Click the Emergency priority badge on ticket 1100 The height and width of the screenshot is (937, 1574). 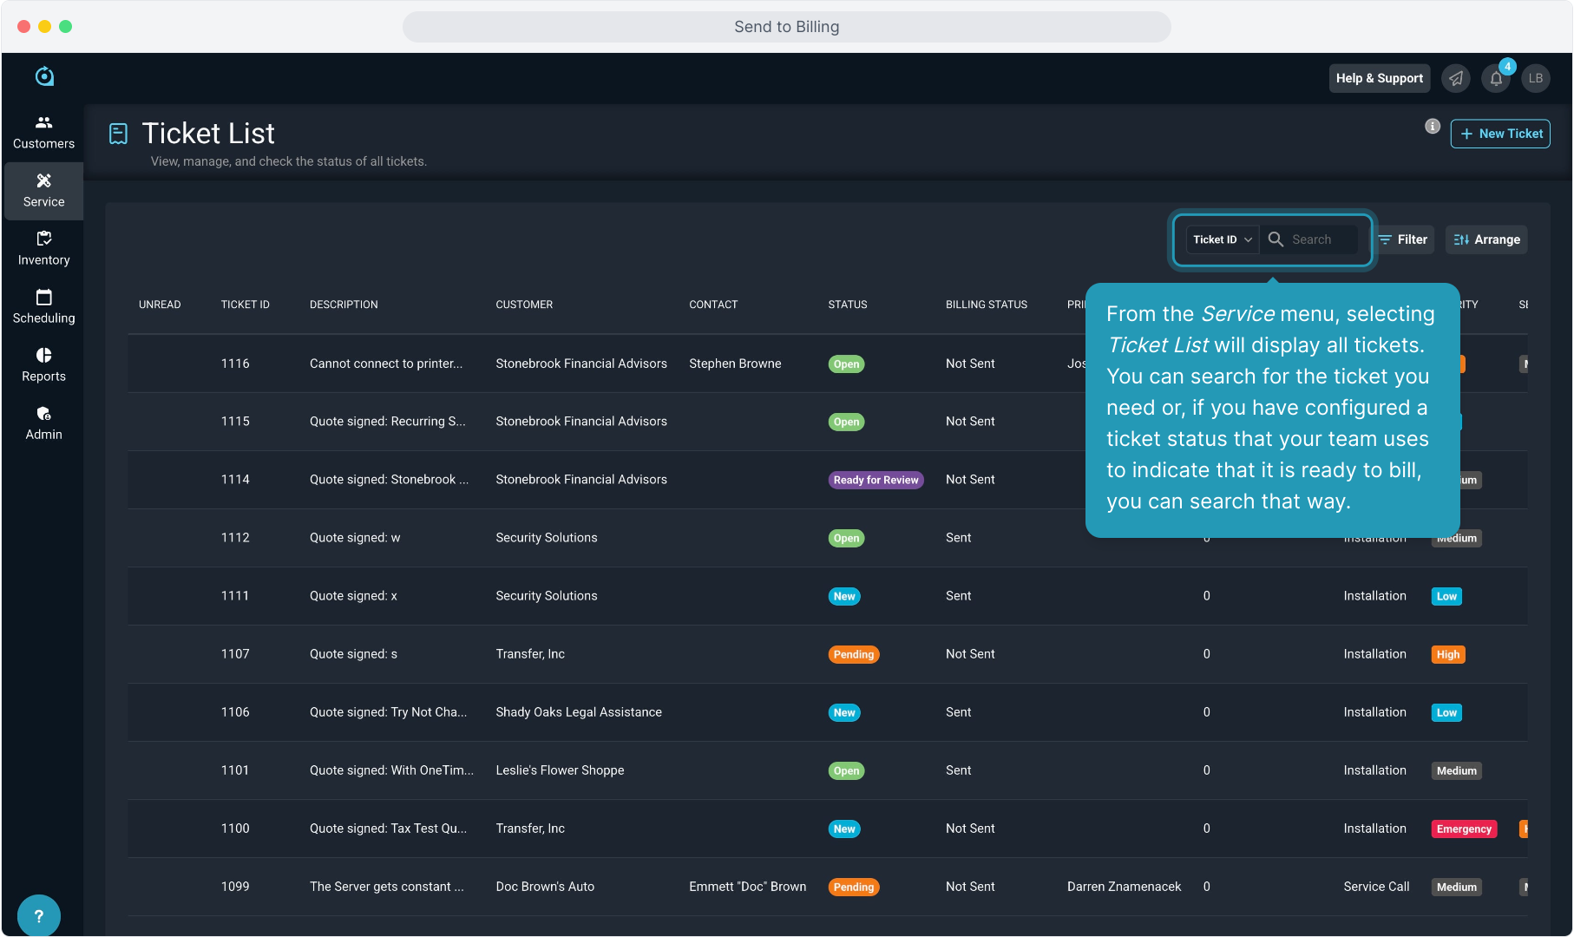click(x=1463, y=829)
